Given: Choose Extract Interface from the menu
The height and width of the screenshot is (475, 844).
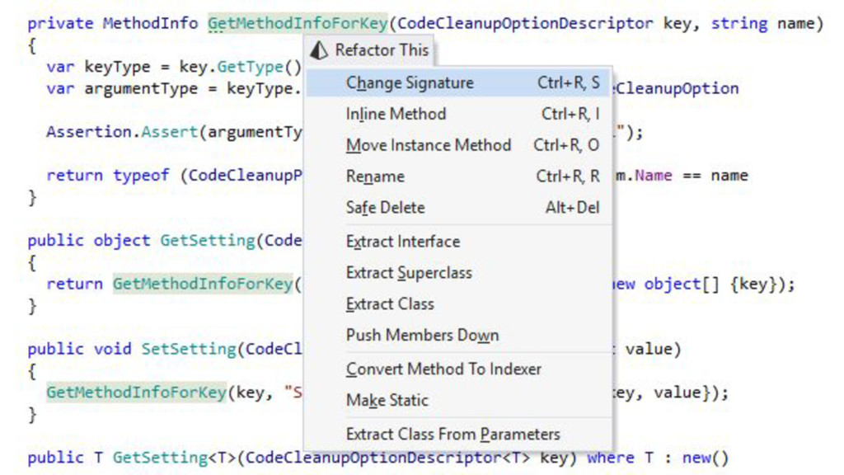Looking at the screenshot, I should 457,242.
